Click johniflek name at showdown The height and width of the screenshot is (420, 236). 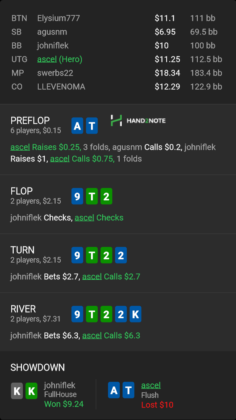pos(59,385)
